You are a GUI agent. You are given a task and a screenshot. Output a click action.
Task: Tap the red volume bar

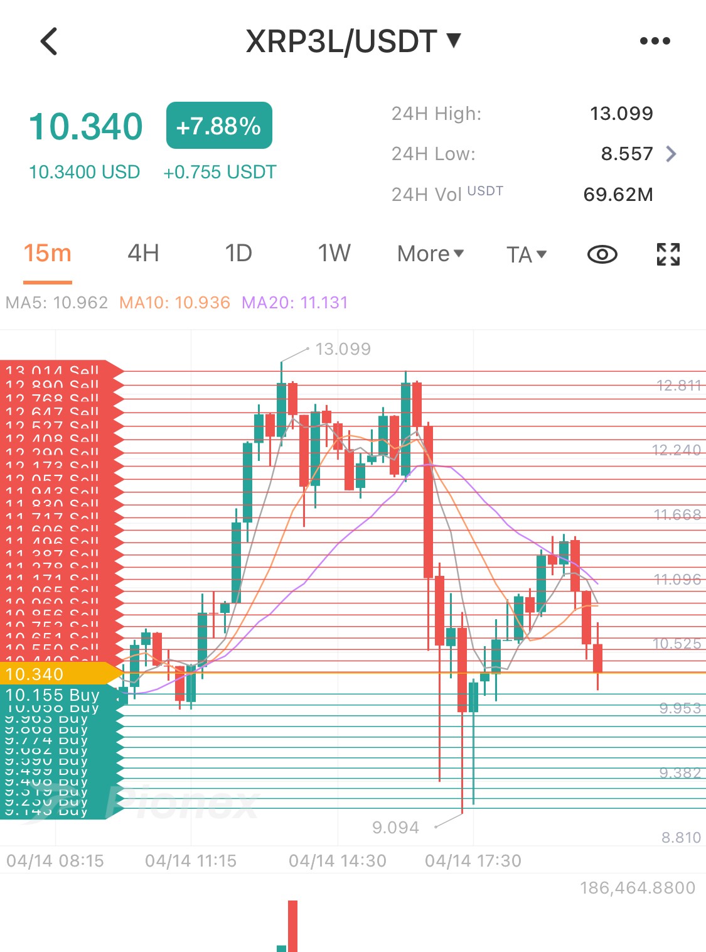(292, 926)
